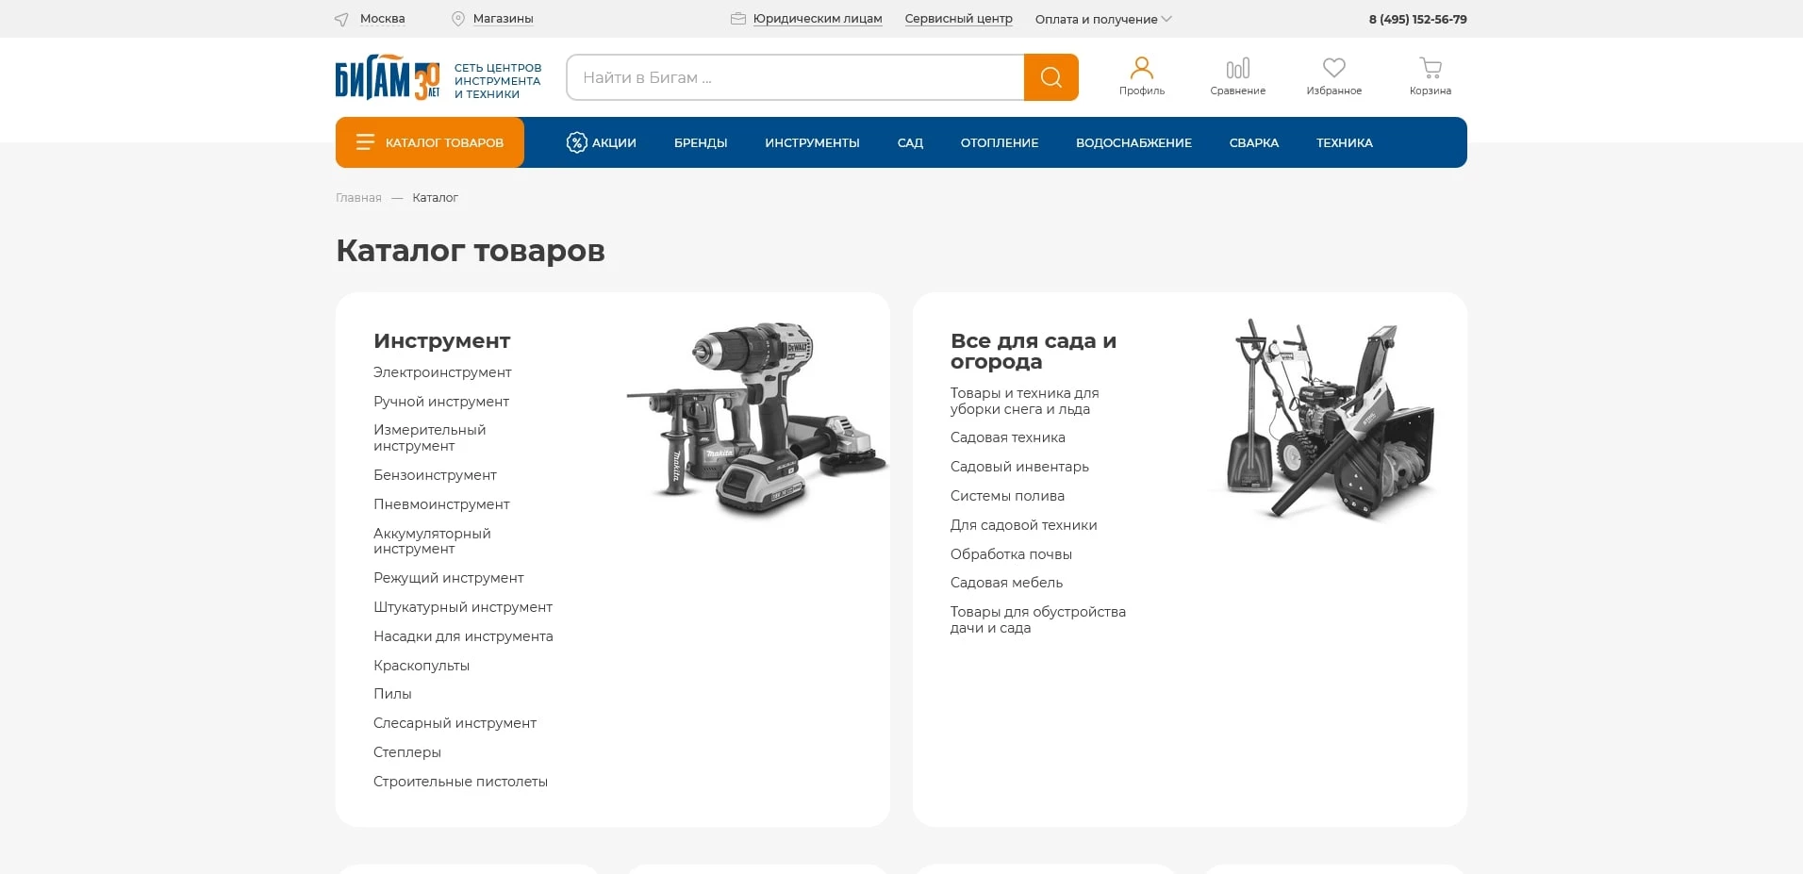
Task: Expand Оплата и получение dropdown
Action: 1102,19
